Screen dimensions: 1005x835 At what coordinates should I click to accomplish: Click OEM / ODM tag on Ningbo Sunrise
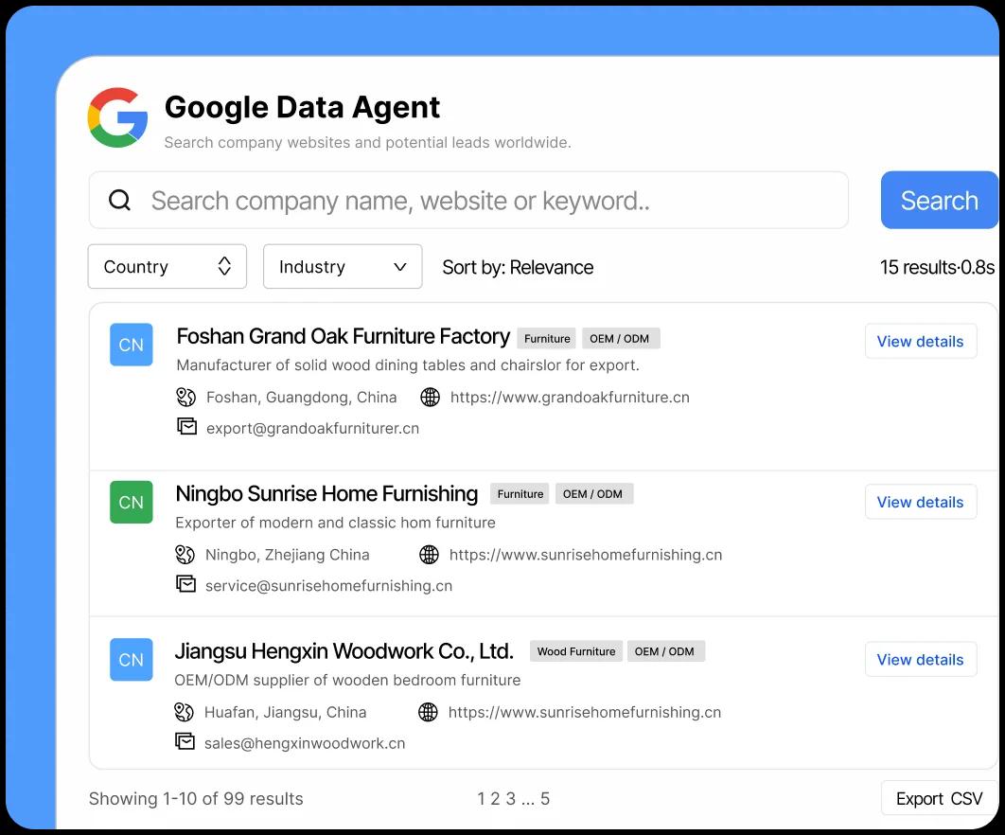[x=592, y=494]
